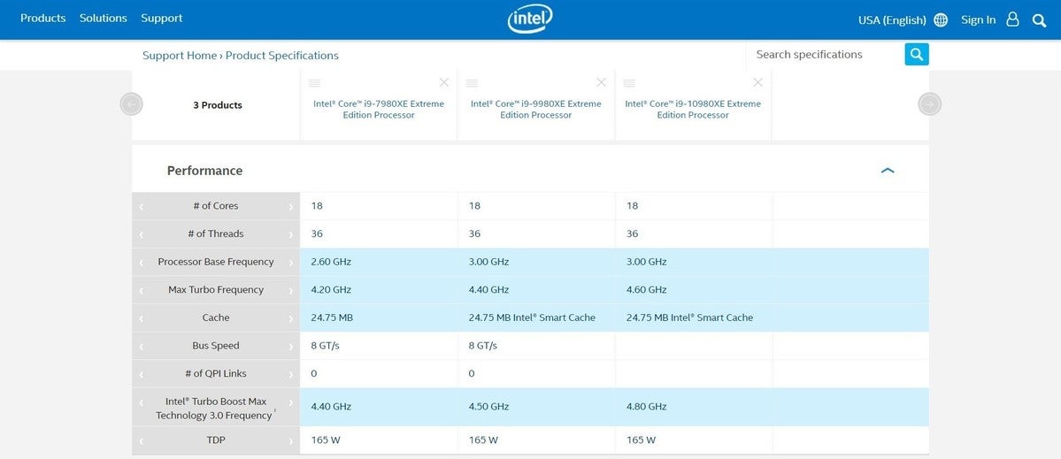
Task: Click right chevron on Bus Speed row
Action: 291,346
